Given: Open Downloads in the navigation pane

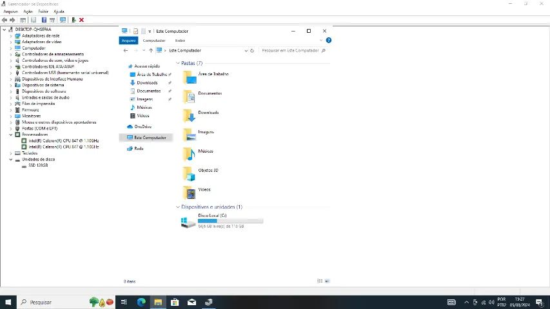Looking at the screenshot, I should 147,82.
